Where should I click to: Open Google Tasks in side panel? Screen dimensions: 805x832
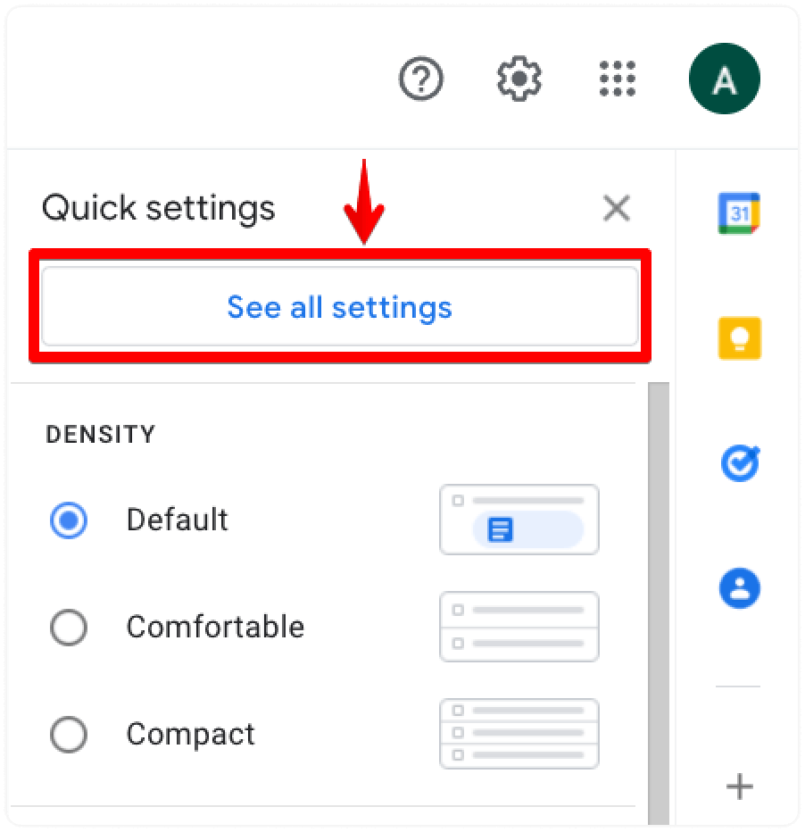(x=740, y=463)
